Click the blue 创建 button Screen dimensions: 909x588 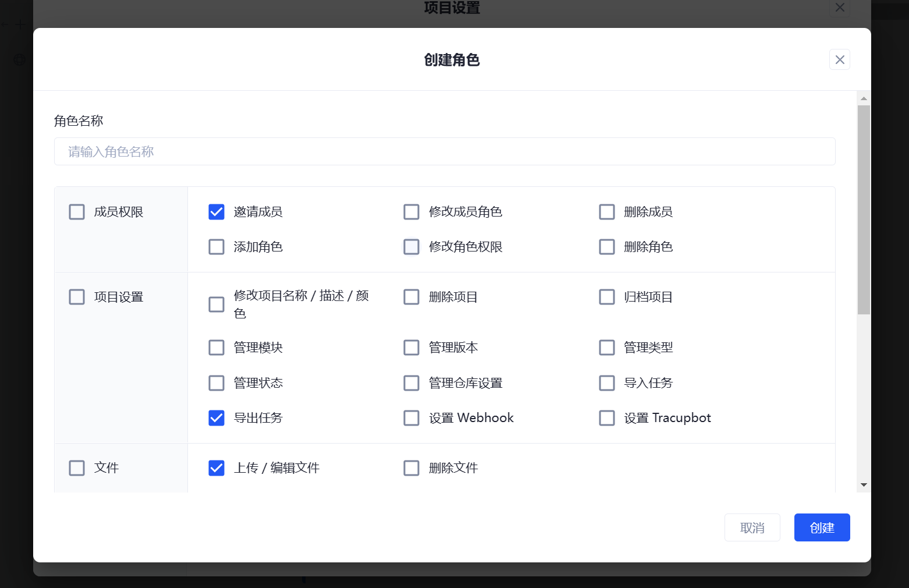[822, 527]
